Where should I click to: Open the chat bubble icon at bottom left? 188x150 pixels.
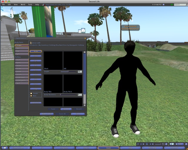(x=4, y=148)
